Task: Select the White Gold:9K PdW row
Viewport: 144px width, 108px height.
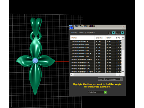Action: tap(96, 60)
